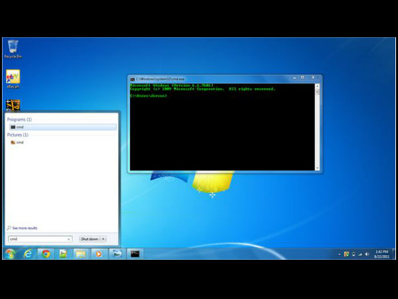Open the network signal tray icon

click(x=360, y=254)
